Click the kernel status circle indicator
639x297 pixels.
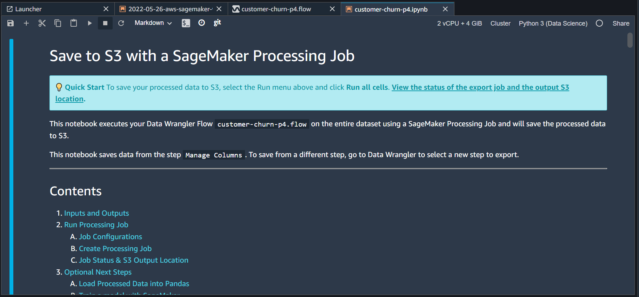click(599, 23)
